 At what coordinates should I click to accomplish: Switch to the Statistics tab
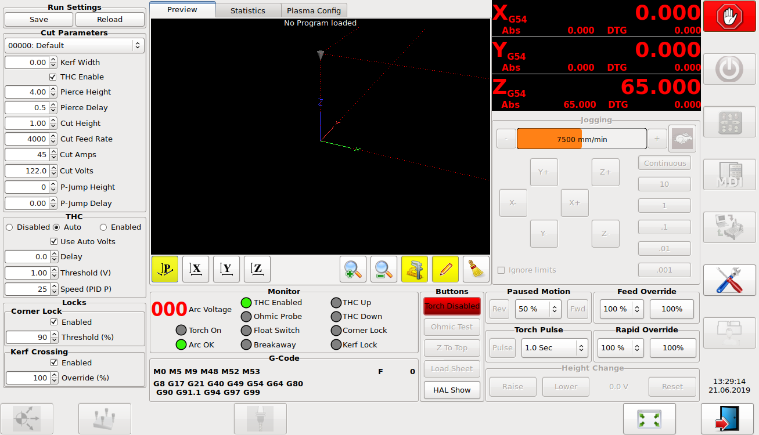pyautogui.click(x=248, y=10)
